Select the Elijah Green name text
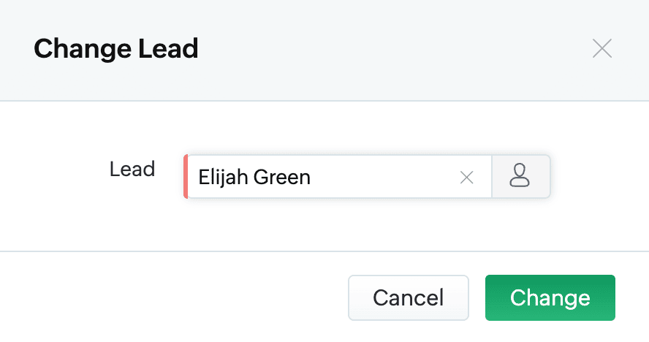This screenshot has height=342, width=649. pos(254,177)
